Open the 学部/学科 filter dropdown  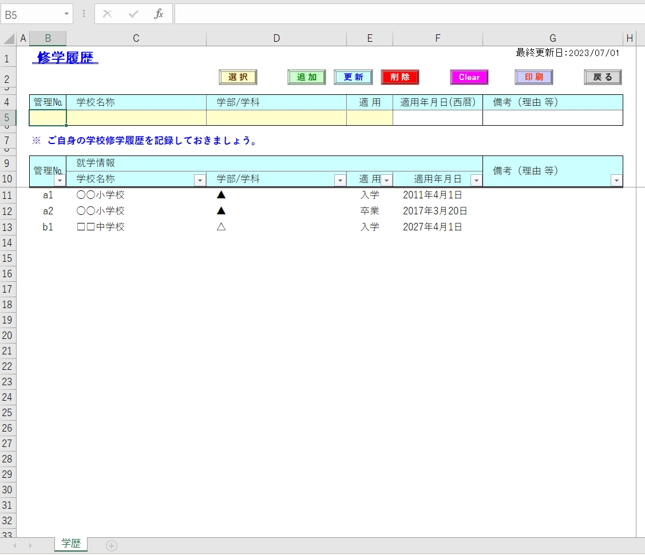(340, 181)
